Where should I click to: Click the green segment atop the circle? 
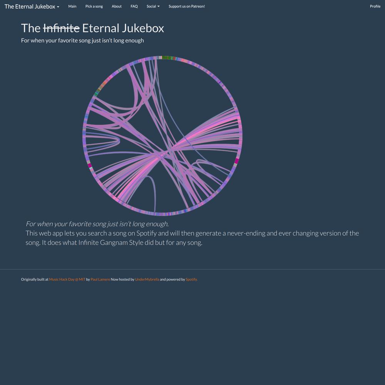(x=167, y=58)
